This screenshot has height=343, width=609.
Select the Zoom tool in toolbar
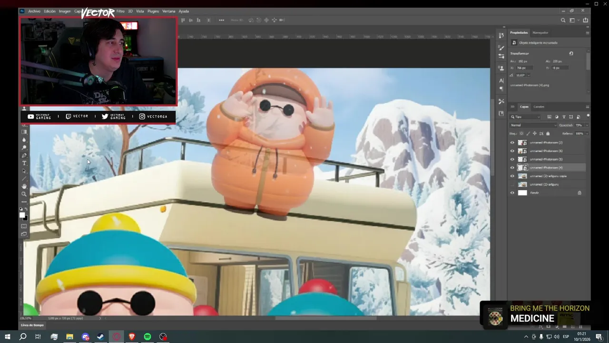24,194
